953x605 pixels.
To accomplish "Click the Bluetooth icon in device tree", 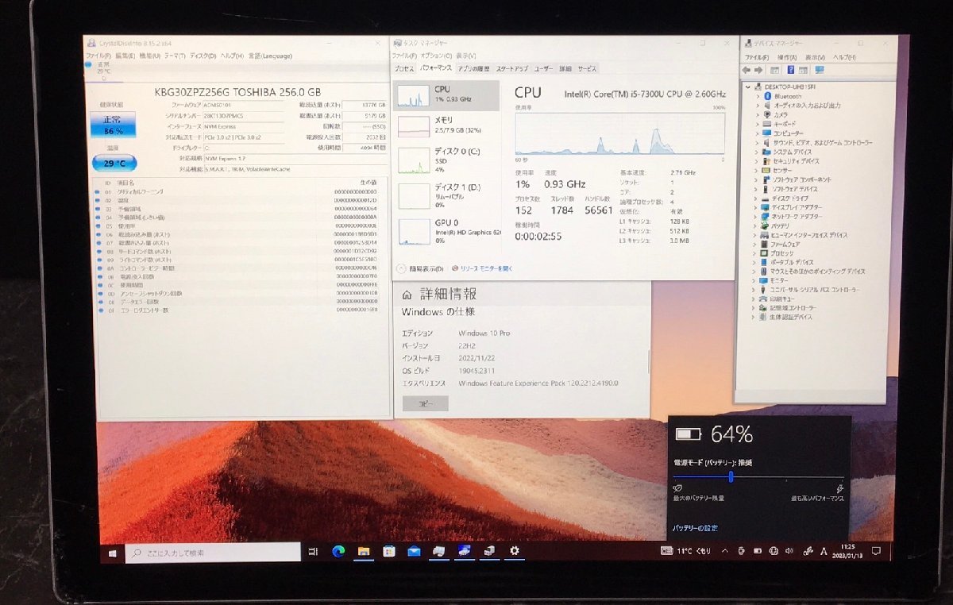I will point(767,96).
